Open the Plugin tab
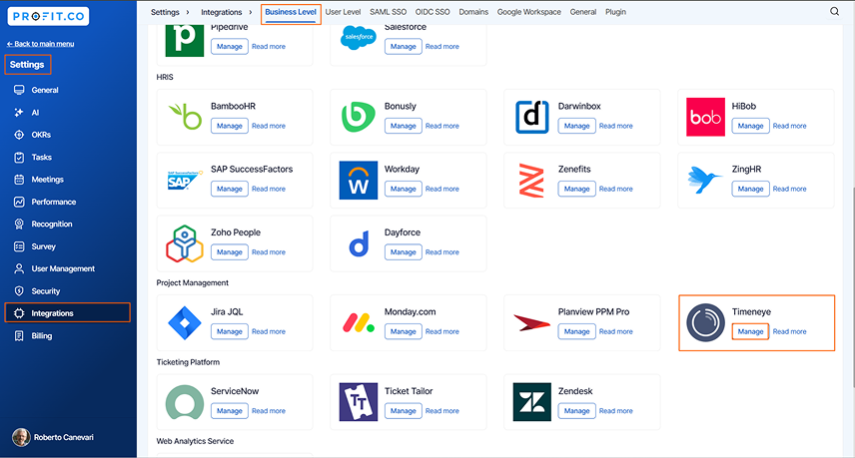855x458 pixels. [615, 12]
